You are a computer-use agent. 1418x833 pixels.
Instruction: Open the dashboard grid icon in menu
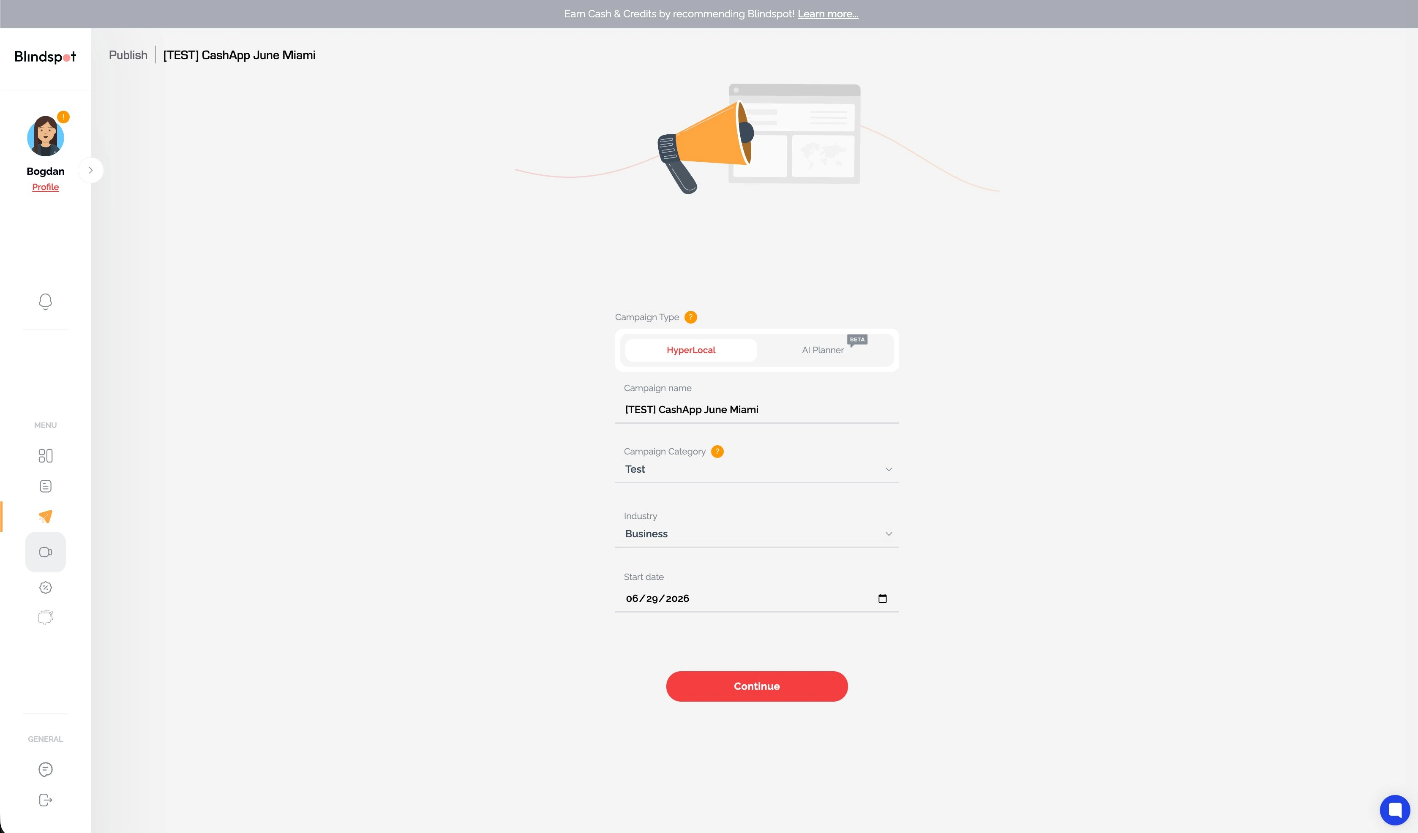[x=46, y=456]
